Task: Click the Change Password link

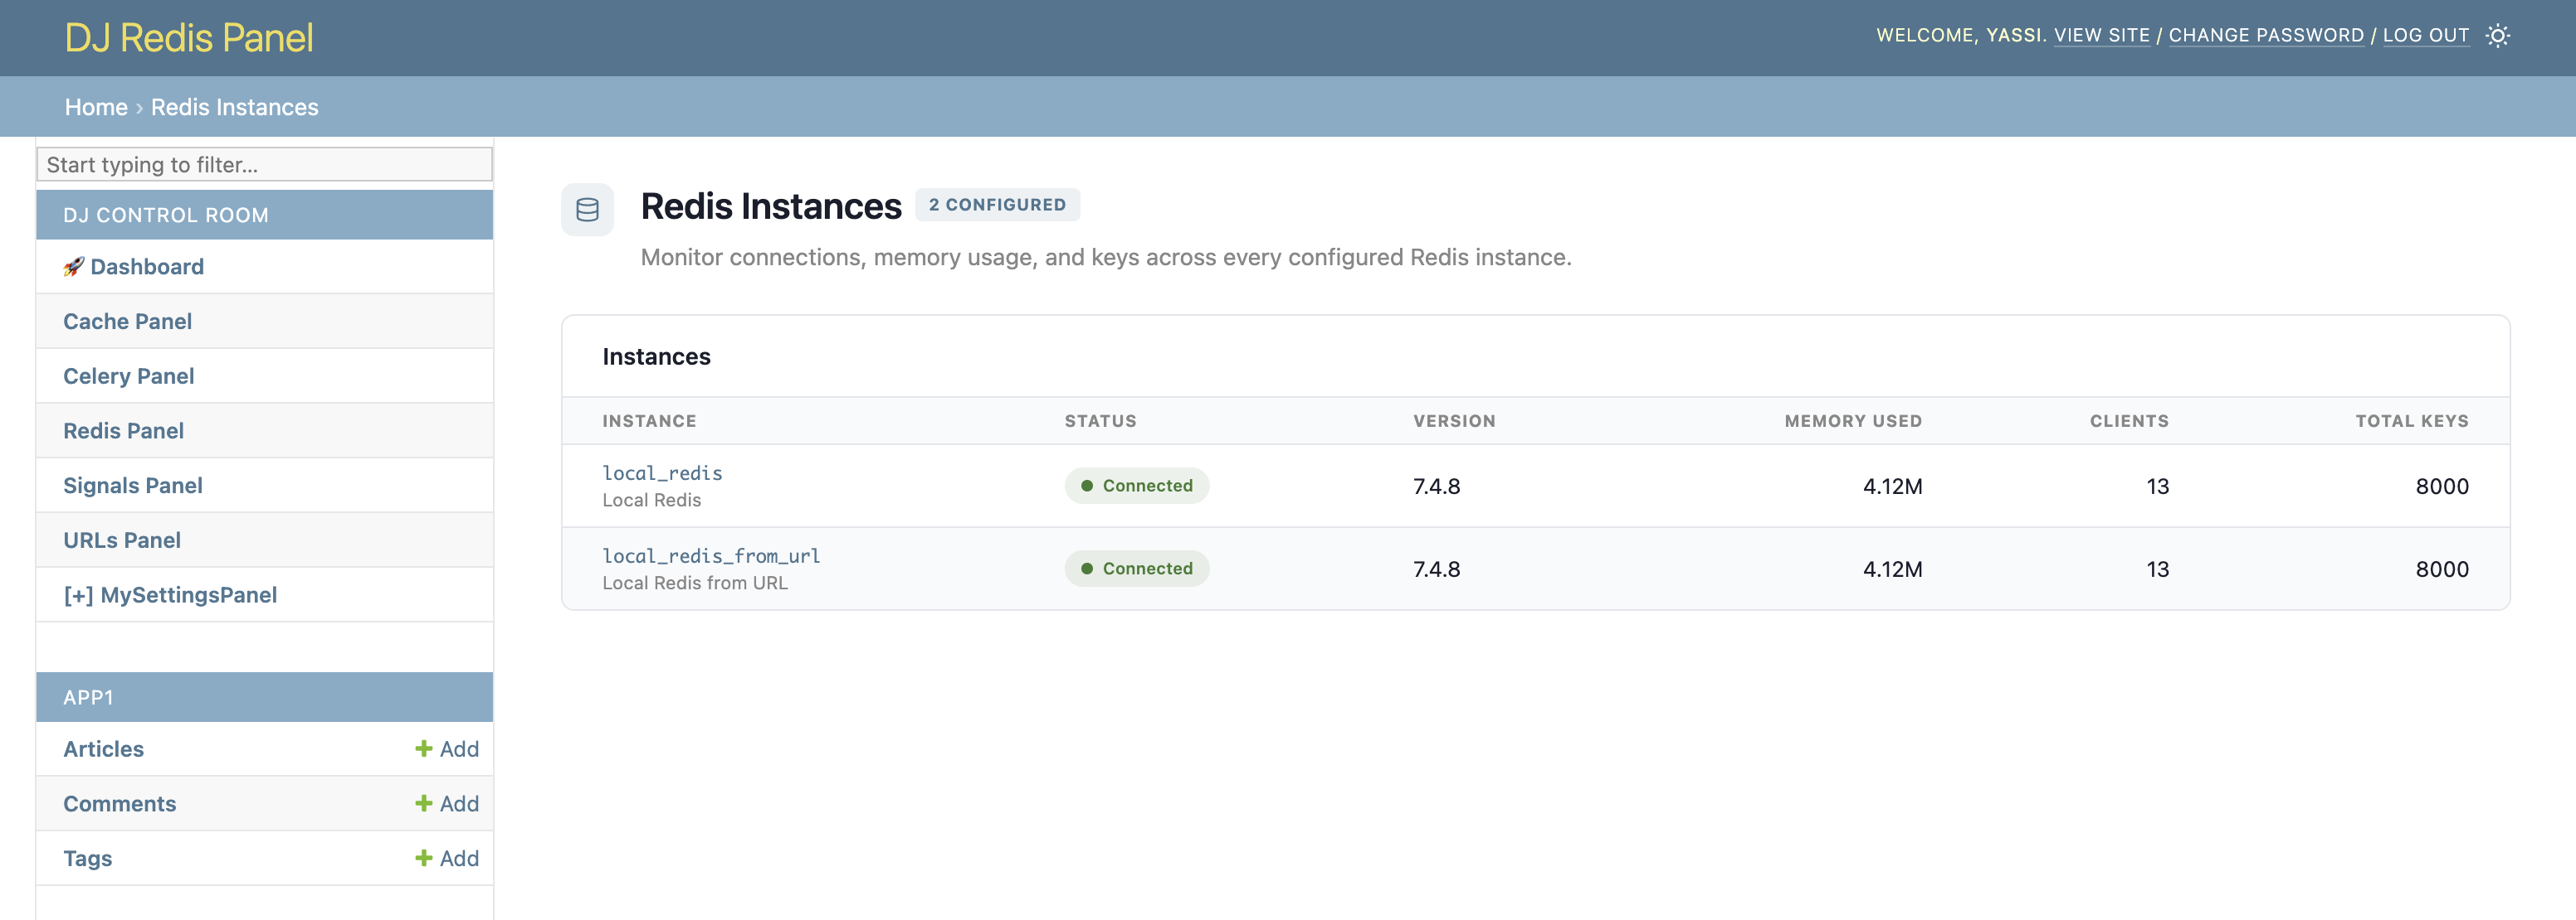Action: coord(2266,35)
